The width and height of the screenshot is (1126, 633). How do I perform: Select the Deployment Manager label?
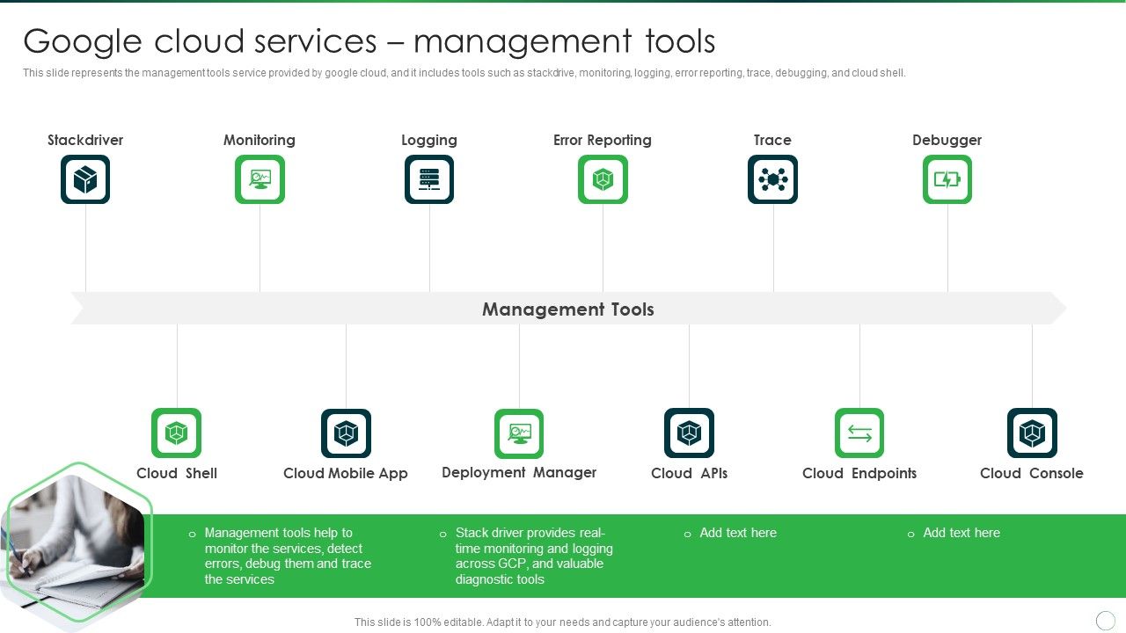click(x=519, y=472)
